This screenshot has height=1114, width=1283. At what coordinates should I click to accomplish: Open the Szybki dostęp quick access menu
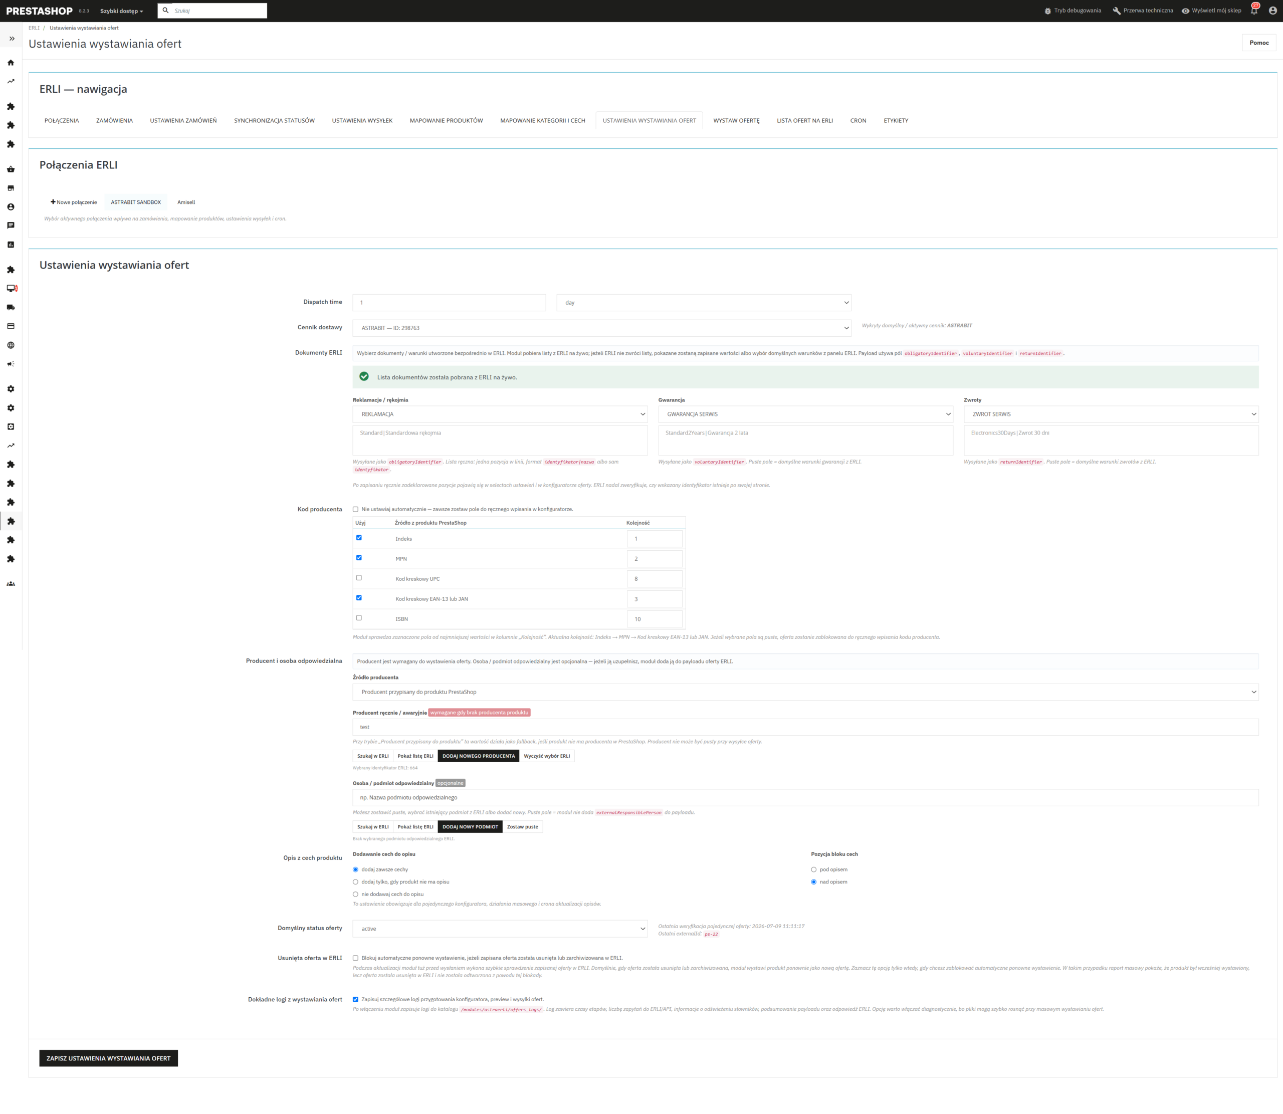click(x=122, y=11)
